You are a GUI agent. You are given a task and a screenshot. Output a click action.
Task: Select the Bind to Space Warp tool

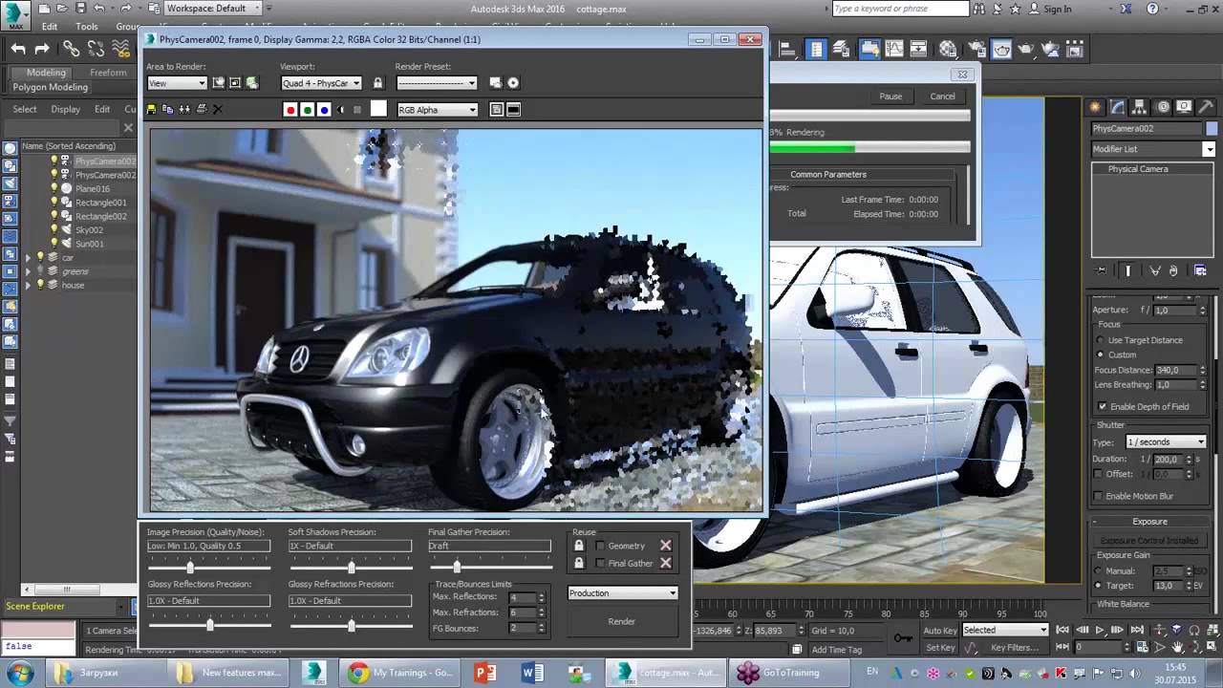coord(122,49)
